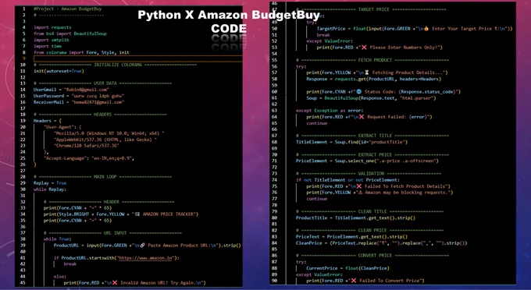The image size is (531, 290).
Task: Click the "while Replay:" statement
Action: tap(50, 189)
